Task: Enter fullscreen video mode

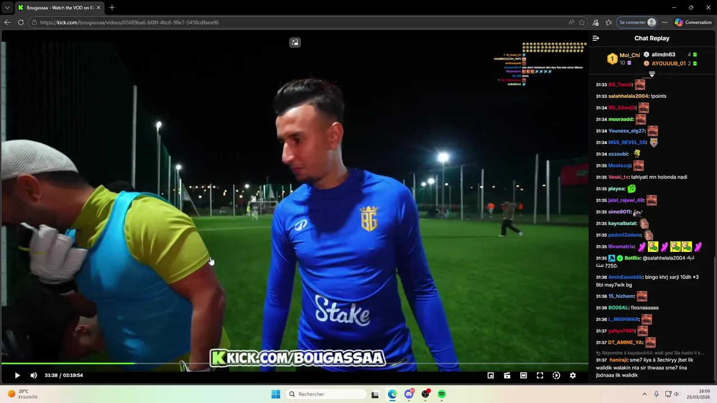Action: pyautogui.click(x=540, y=376)
